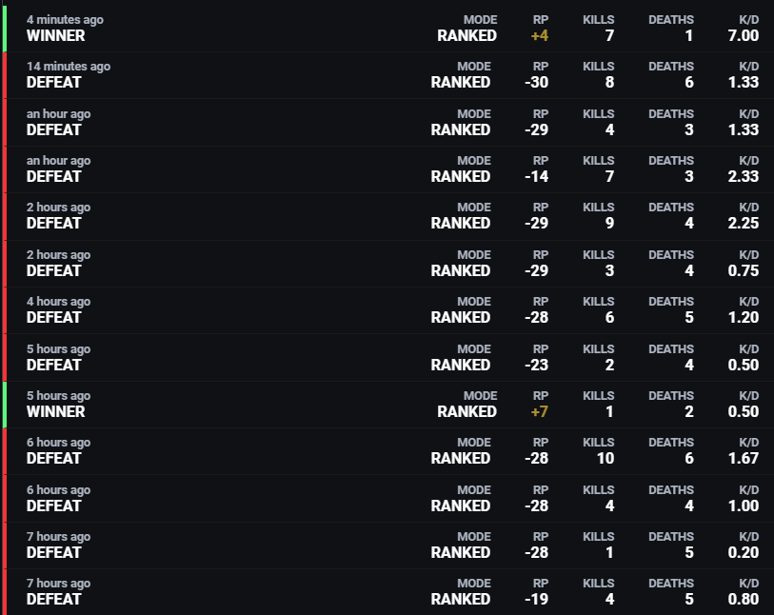Click the 1.20 K/D value

click(742, 318)
